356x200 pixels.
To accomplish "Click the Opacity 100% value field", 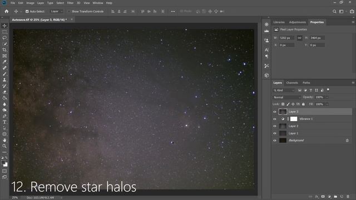I will pos(320,97).
